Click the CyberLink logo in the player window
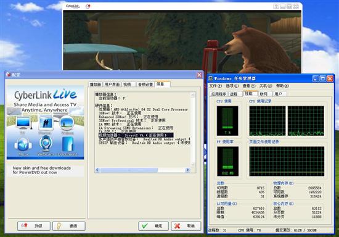This screenshot has height=237, width=339. 73,6
